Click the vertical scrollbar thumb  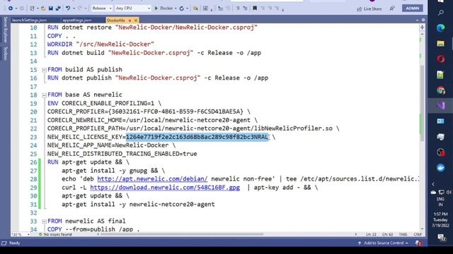[x=422, y=104]
